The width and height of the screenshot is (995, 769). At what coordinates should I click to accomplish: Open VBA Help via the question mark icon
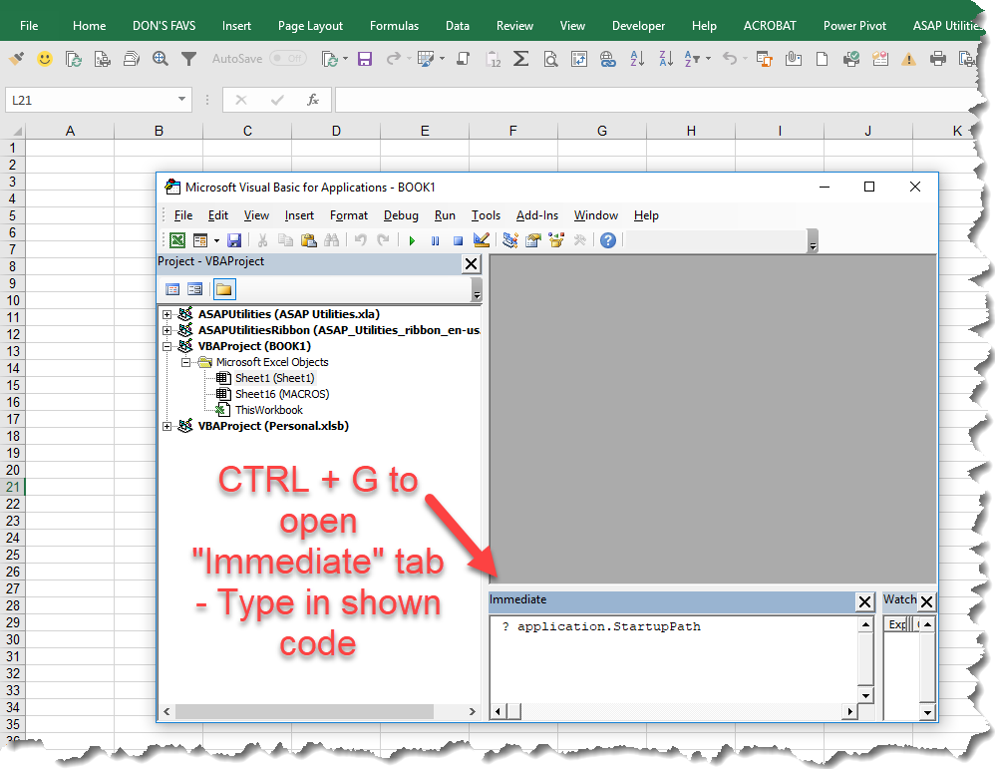tap(607, 239)
